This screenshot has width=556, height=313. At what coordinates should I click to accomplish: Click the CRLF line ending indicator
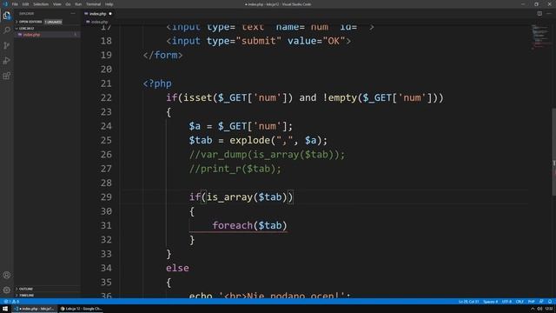[x=520, y=302]
